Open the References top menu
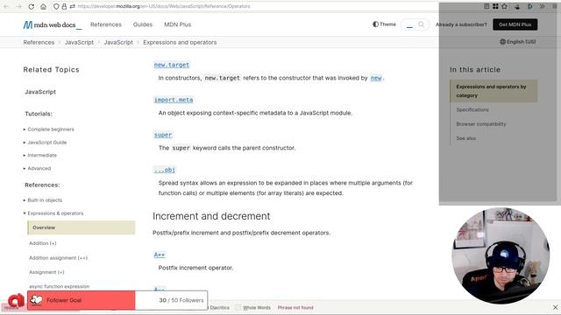This screenshot has width=561, height=315. (106, 24)
